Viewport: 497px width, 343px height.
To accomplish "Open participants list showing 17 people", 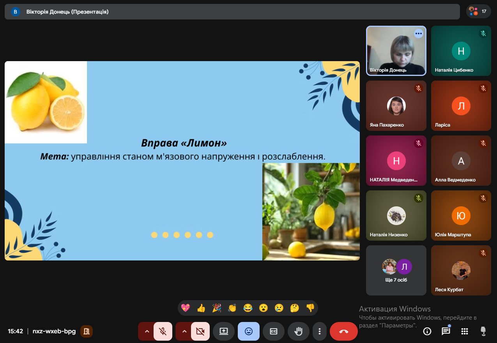I will click(x=478, y=11).
